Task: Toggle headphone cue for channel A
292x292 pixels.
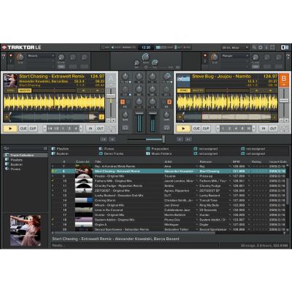Action: 125,128
